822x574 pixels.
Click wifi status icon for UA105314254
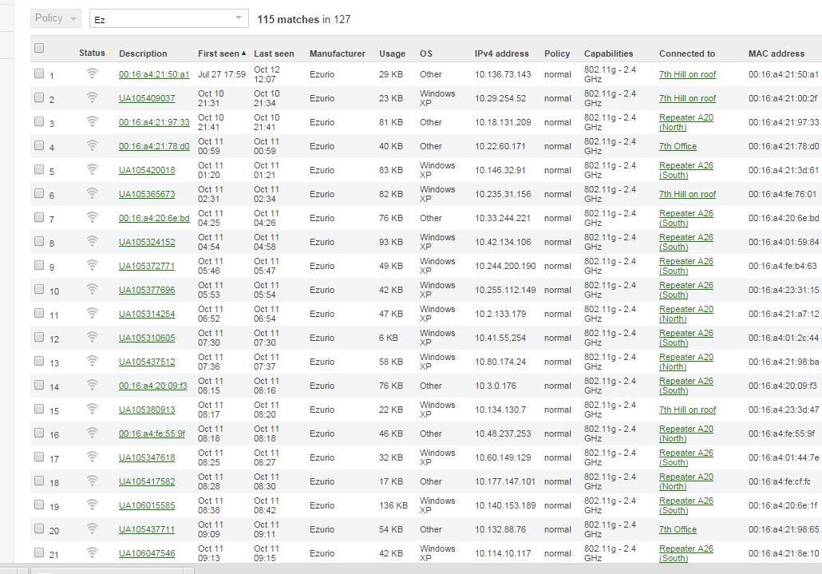click(x=93, y=314)
